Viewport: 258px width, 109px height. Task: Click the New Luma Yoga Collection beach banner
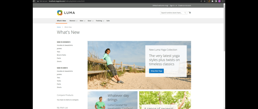click(139, 65)
